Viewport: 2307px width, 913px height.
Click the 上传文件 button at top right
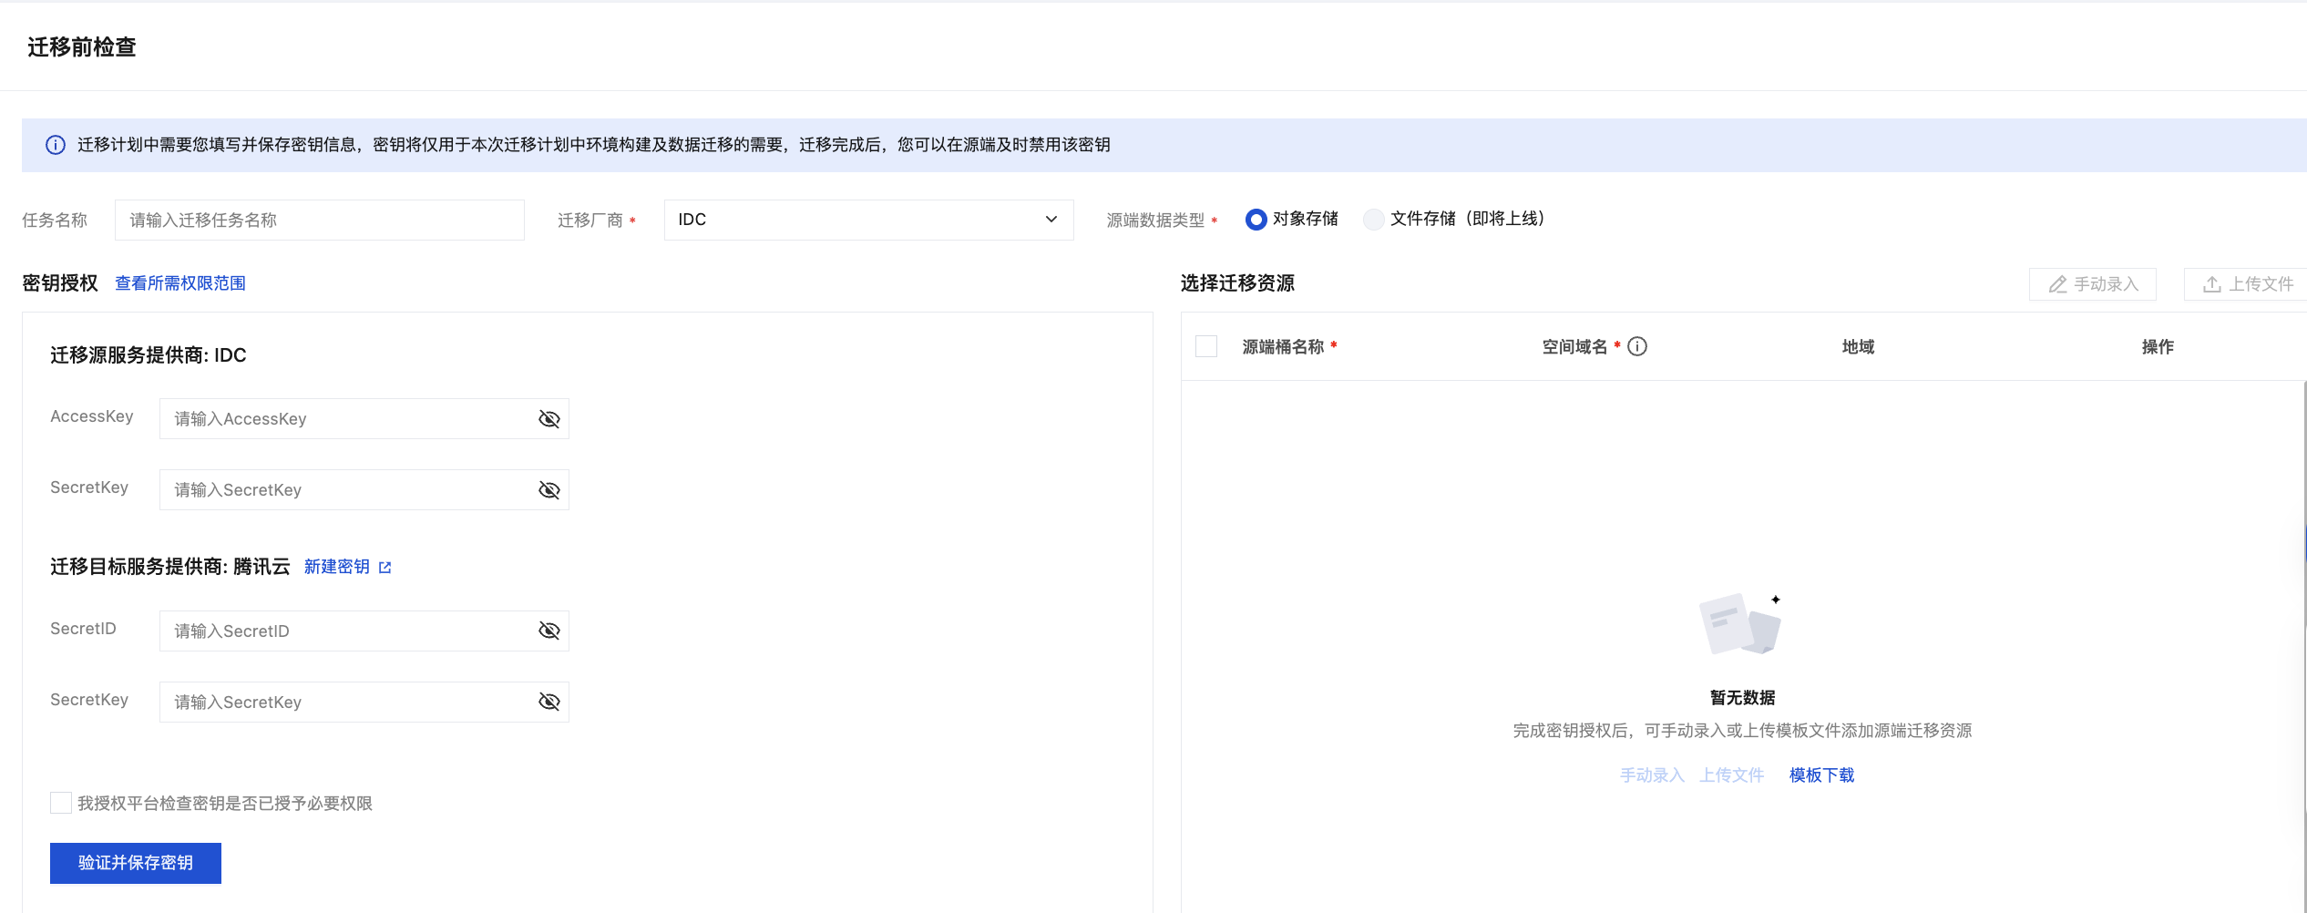(x=2247, y=284)
